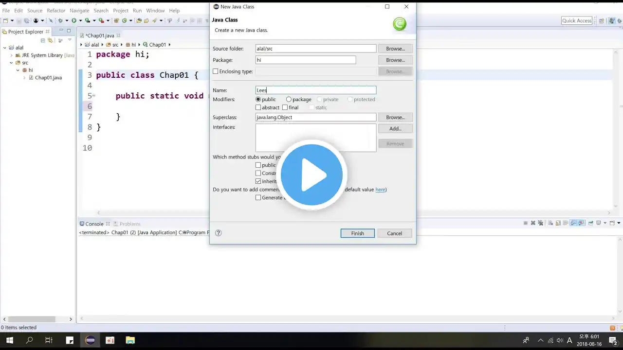The height and width of the screenshot is (350, 623).
Task: Select the Chap01.java editor tab
Action: tap(100, 35)
